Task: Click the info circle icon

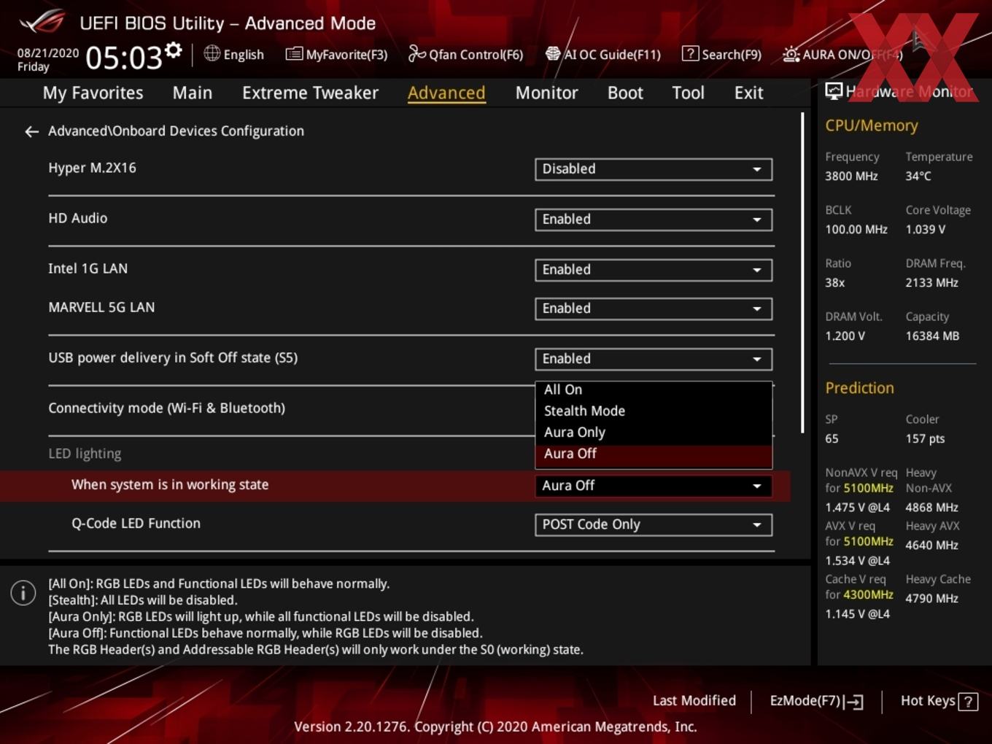Action: tap(23, 592)
